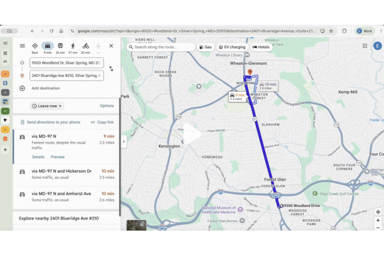This screenshot has width=384, height=256.
Task: Click Forest Glen Annex marker
Action: tap(242, 221)
